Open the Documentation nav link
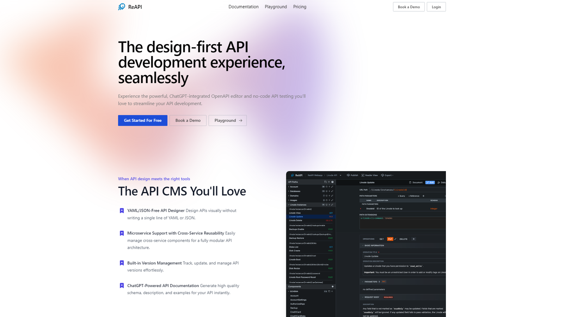This screenshot has width=564, height=317. point(243,7)
